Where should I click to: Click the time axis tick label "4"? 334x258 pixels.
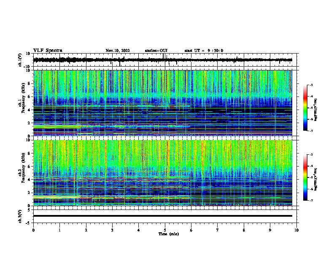coord(139,230)
